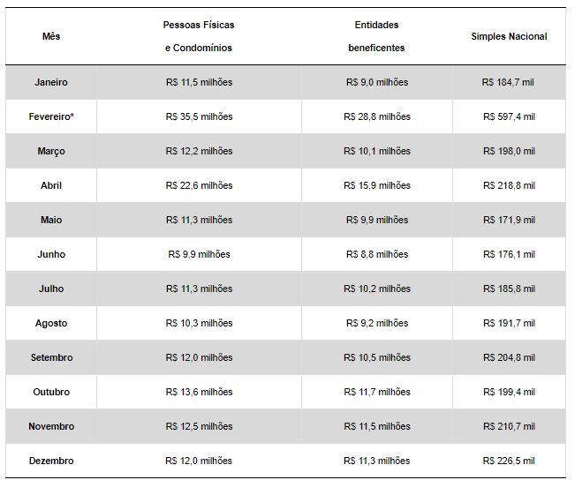Click the R$ 597,4 mil cell
The width and height of the screenshot is (575, 480).
[x=509, y=116]
